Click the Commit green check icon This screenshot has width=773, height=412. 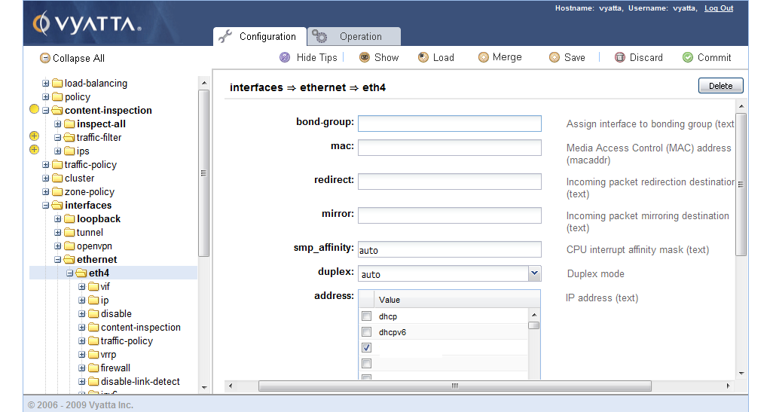click(x=688, y=57)
